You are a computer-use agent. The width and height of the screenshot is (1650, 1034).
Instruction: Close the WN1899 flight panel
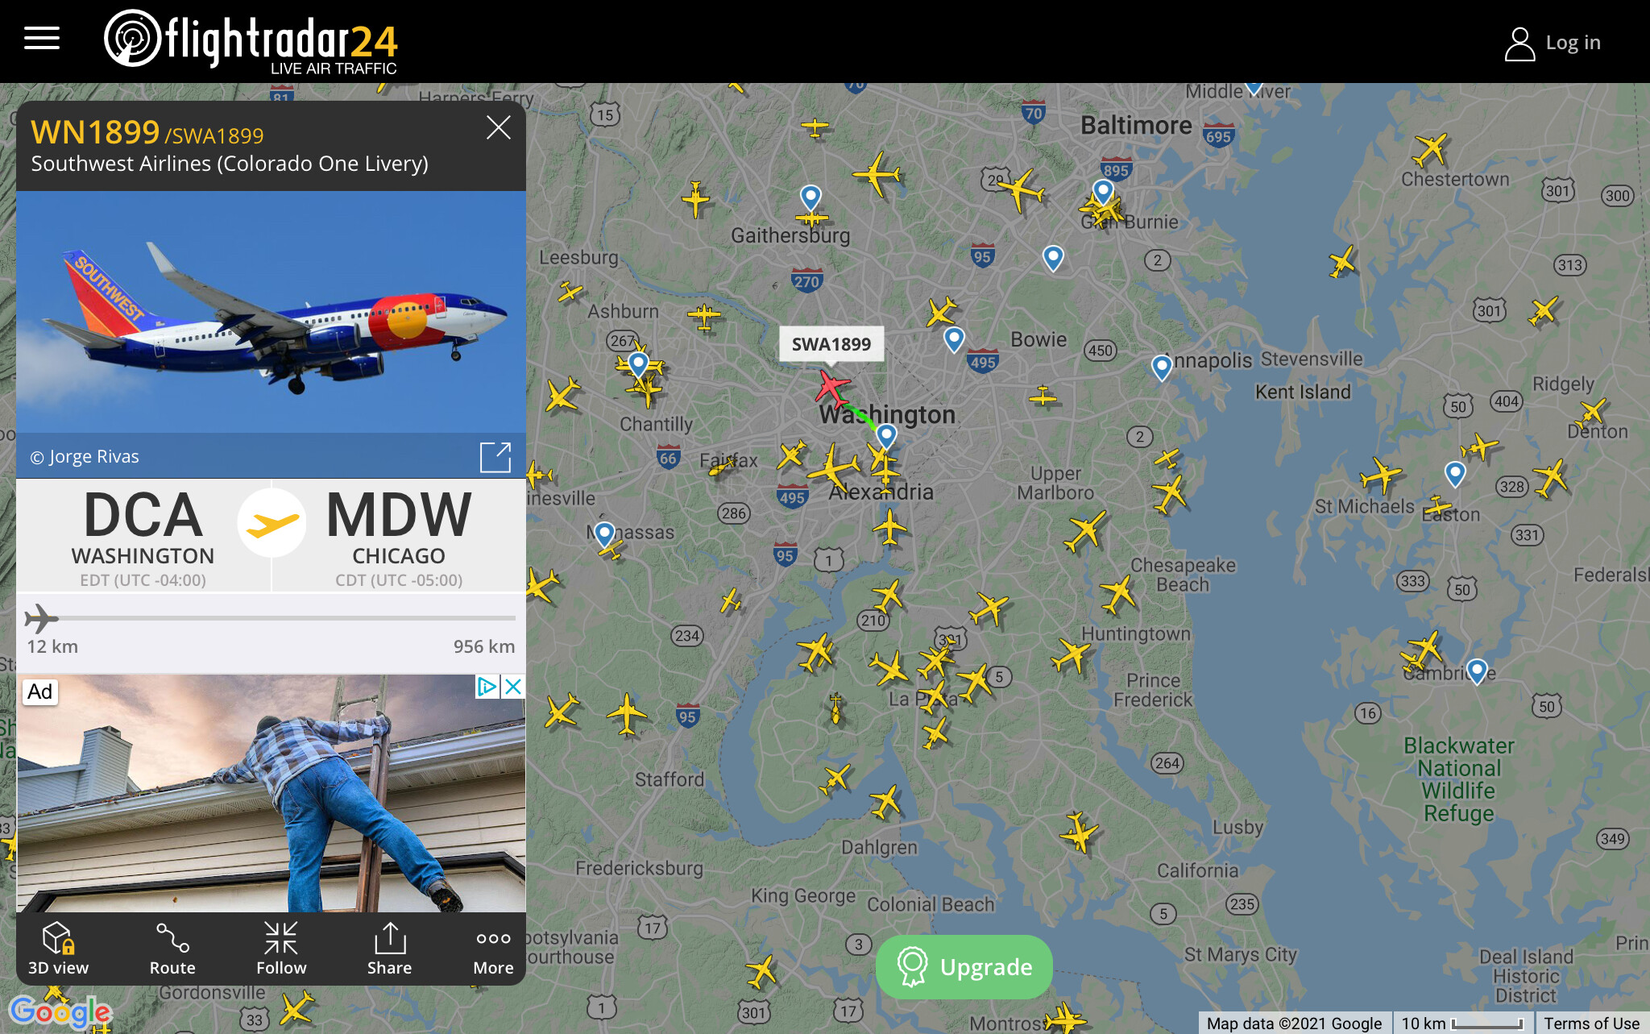pos(499,127)
